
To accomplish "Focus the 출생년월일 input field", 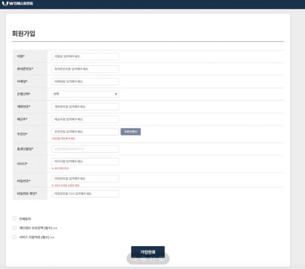I will [85, 149].
